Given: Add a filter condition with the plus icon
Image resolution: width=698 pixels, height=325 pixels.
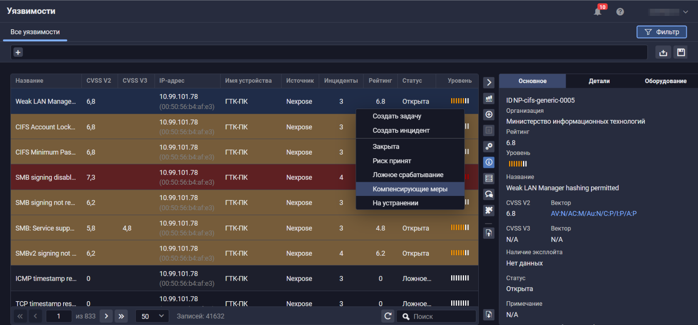Looking at the screenshot, I should pyautogui.click(x=18, y=52).
